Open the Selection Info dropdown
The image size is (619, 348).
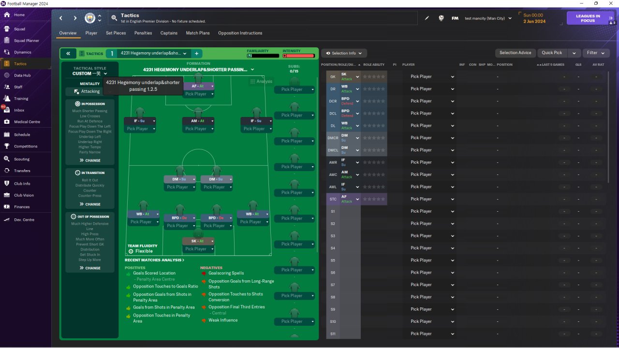click(344, 53)
